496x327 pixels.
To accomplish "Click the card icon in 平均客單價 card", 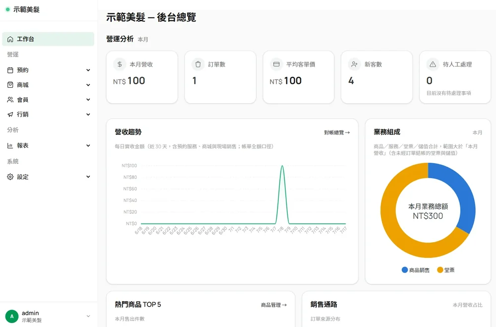I will (276, 65).
